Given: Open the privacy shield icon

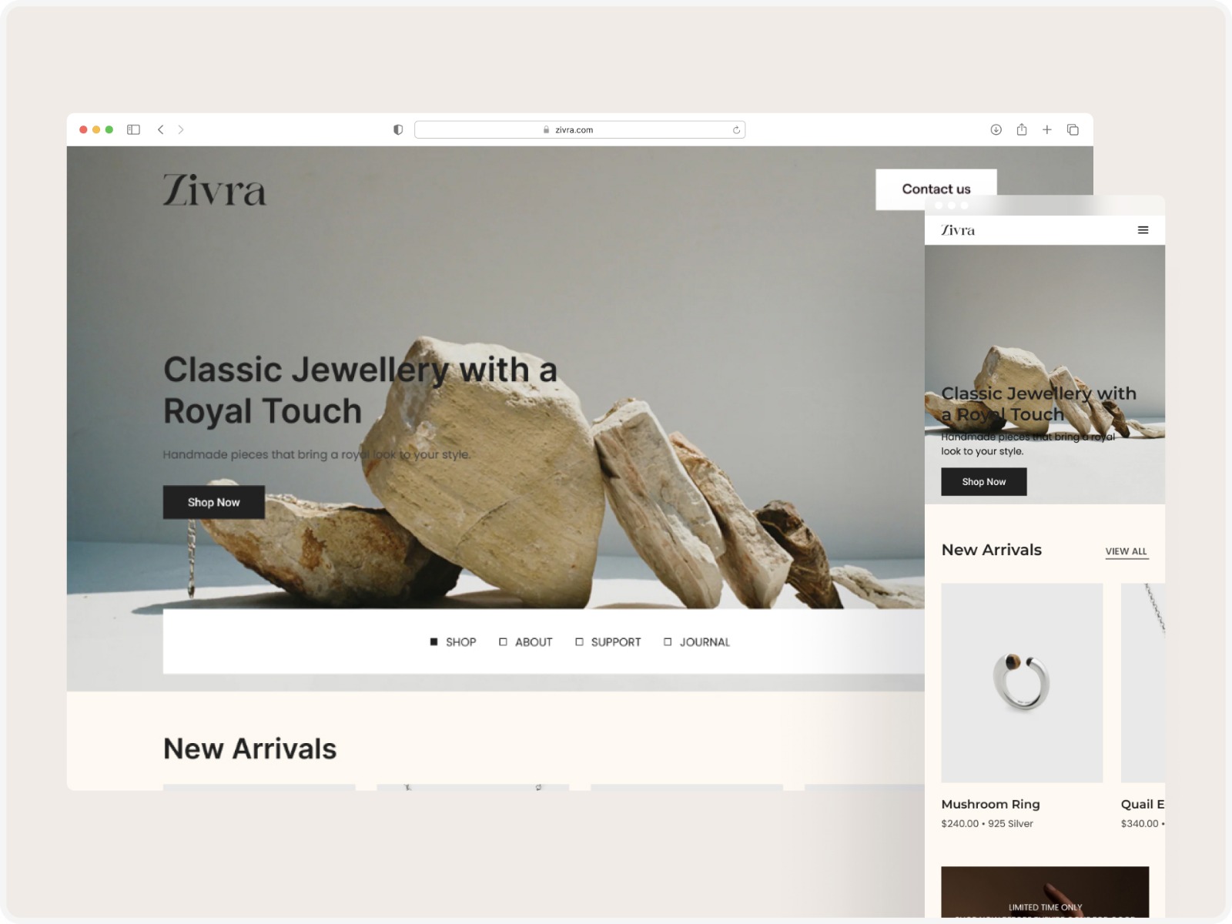Looking at the screenshot, I should pos(398,129).
